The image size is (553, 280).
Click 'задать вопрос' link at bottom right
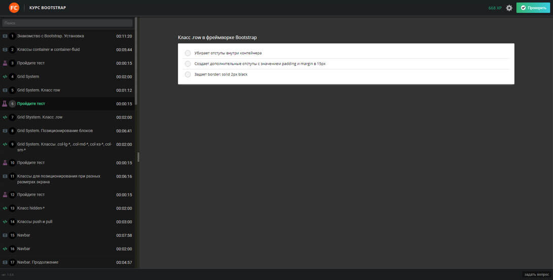pos(536,274)
